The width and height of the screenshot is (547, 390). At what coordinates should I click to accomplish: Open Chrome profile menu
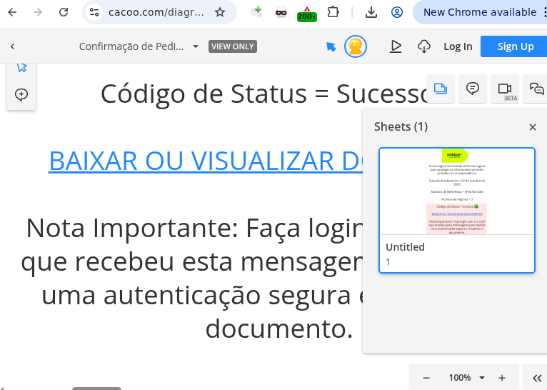[x=397, y=13]
